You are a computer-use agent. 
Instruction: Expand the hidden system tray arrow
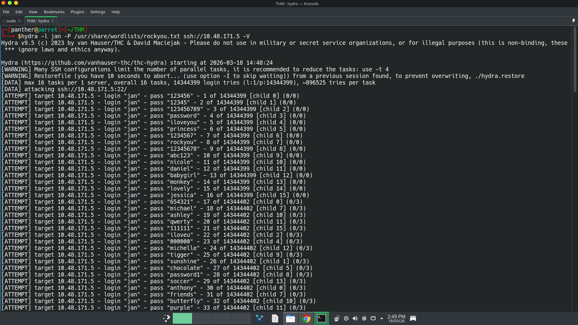pyautogui.click(x=381, y=318)
